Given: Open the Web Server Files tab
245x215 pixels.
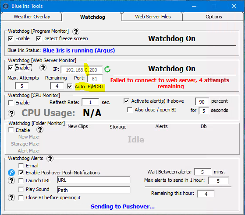Looking at the screenshot, I should coord(153,17).
